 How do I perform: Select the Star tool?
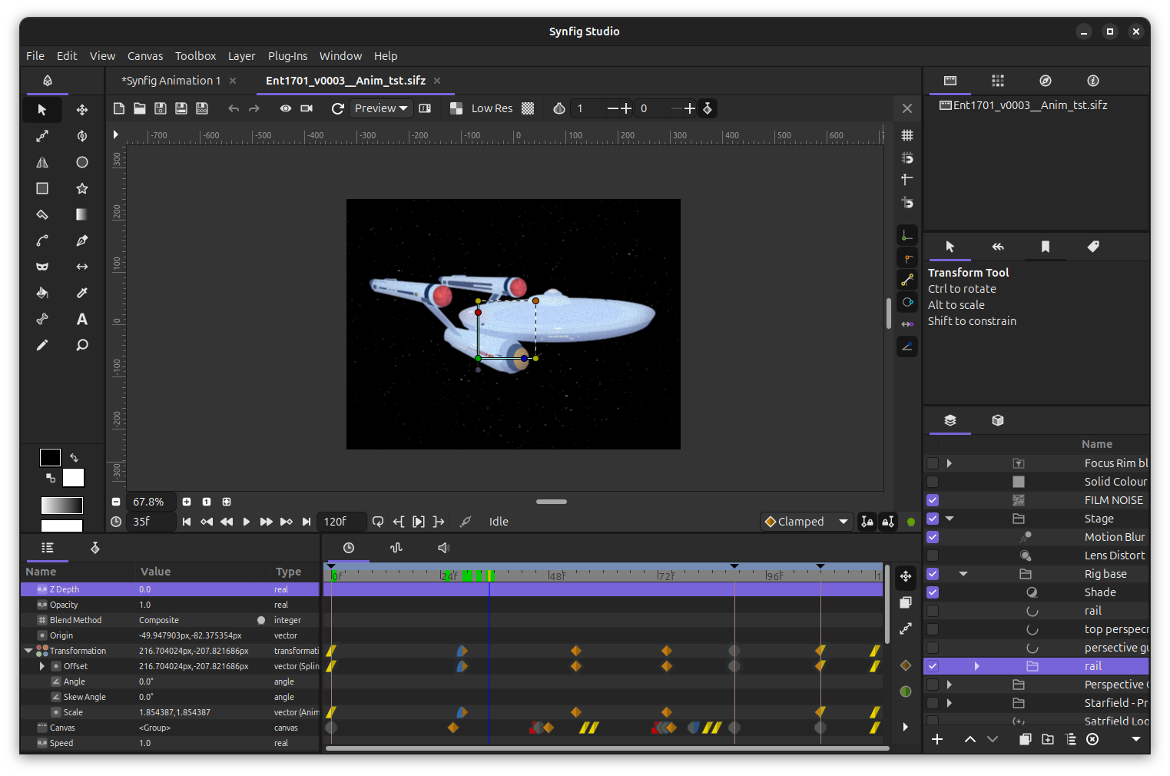82,188
